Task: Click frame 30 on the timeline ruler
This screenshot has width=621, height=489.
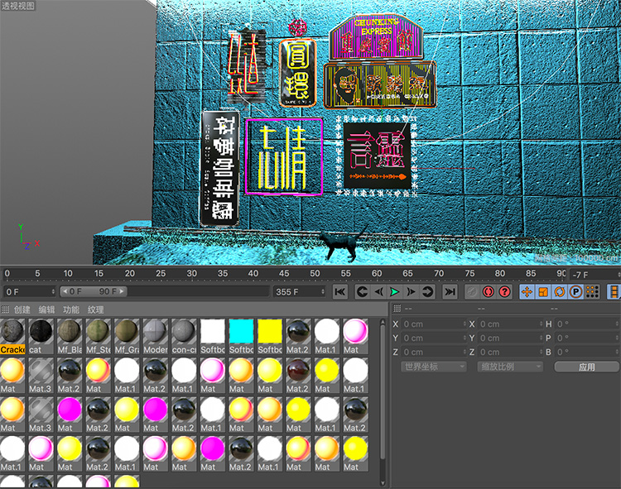Action: tap(192, 273)
